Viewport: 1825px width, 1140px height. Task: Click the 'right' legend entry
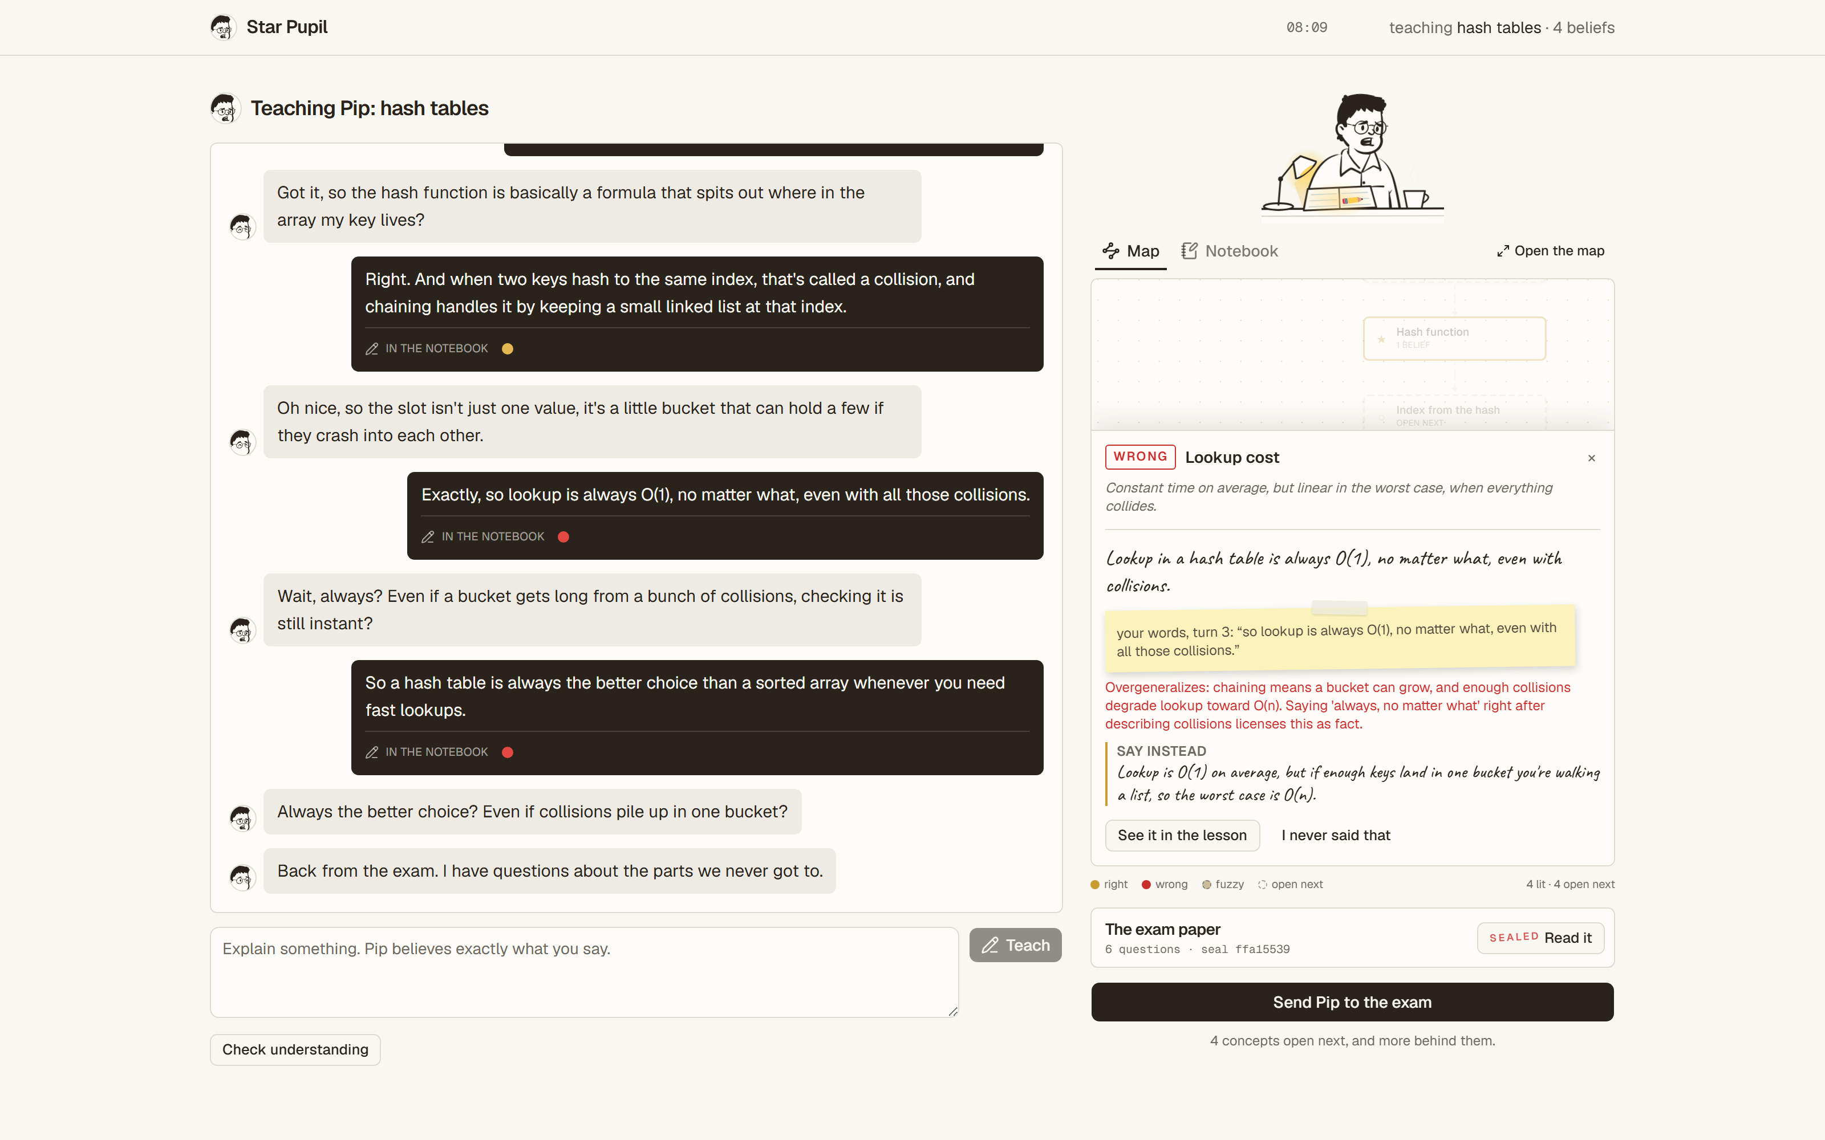[x=1109, y=885]
